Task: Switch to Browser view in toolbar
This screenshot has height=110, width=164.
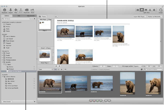Action: click(x=137, y=10)
